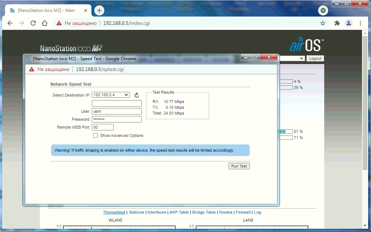Click the Network Speed Test heading
This screenshot has width=371, height=232.
[x=71, y=84]
